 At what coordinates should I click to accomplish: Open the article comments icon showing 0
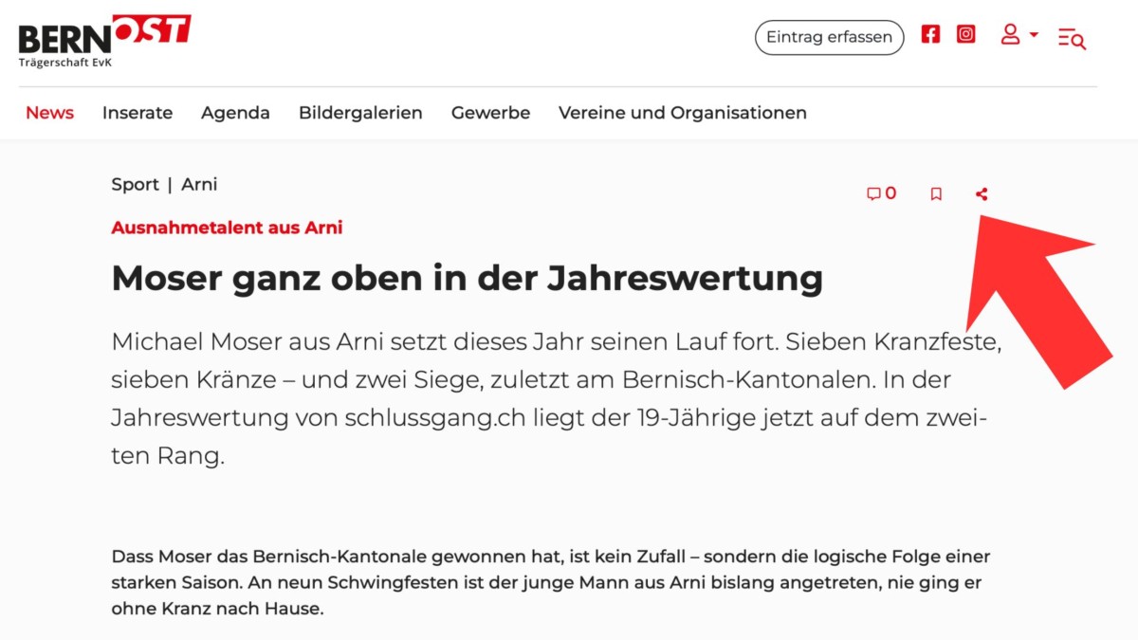click(x=881, y=194)
